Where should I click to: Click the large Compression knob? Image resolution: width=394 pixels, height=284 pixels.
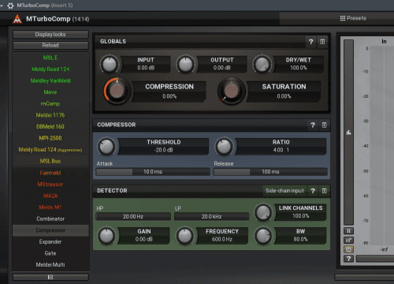click(x=117, y=91)
